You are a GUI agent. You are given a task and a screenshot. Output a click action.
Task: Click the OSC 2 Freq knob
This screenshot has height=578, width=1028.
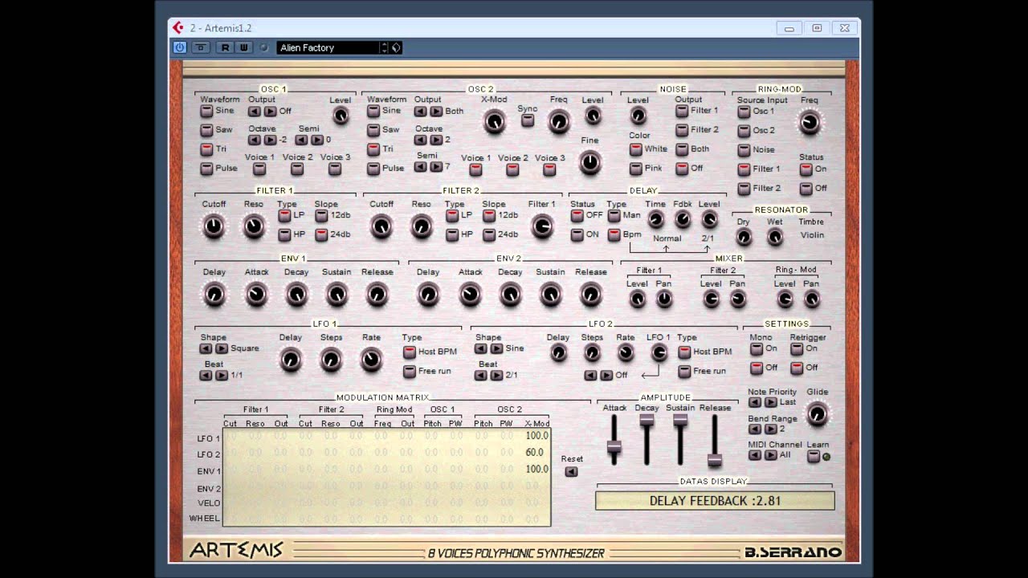pyautogui.click(x=558, y=122)
